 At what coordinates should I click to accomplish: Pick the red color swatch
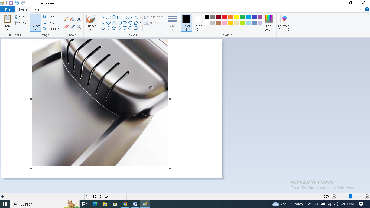(225, 17)
